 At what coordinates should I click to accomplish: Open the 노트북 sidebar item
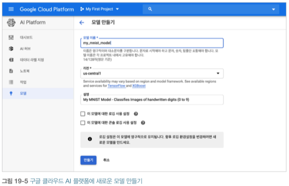(x=38, y=71)
